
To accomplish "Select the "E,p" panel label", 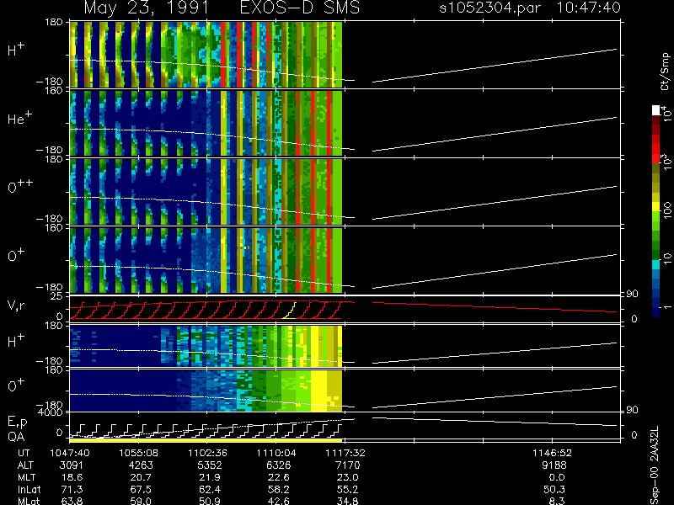I will [x=17, y=423].
